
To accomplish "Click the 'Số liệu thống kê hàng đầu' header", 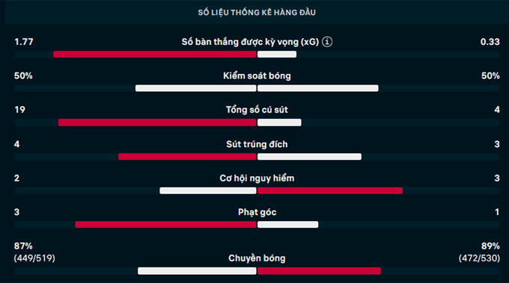I will coord(257,13).
